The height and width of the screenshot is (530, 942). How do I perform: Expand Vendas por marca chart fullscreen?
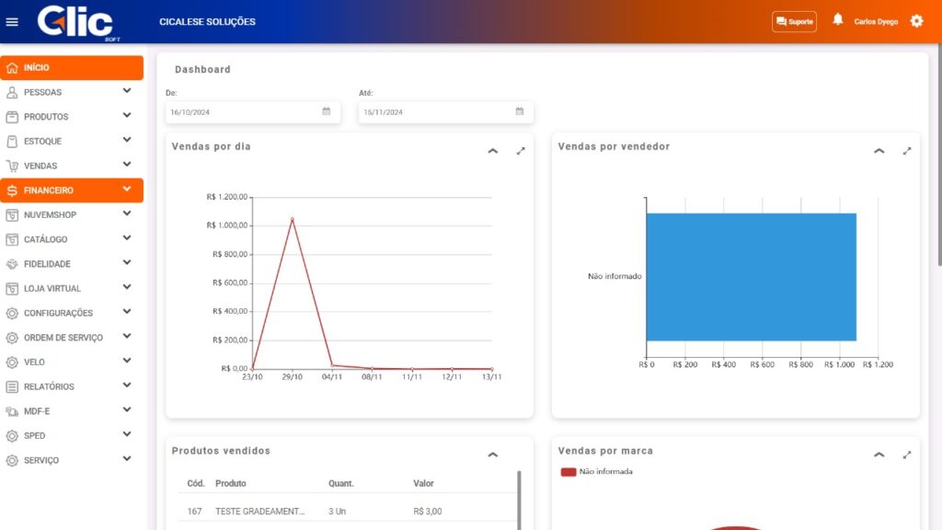click(x=907, y=455)
